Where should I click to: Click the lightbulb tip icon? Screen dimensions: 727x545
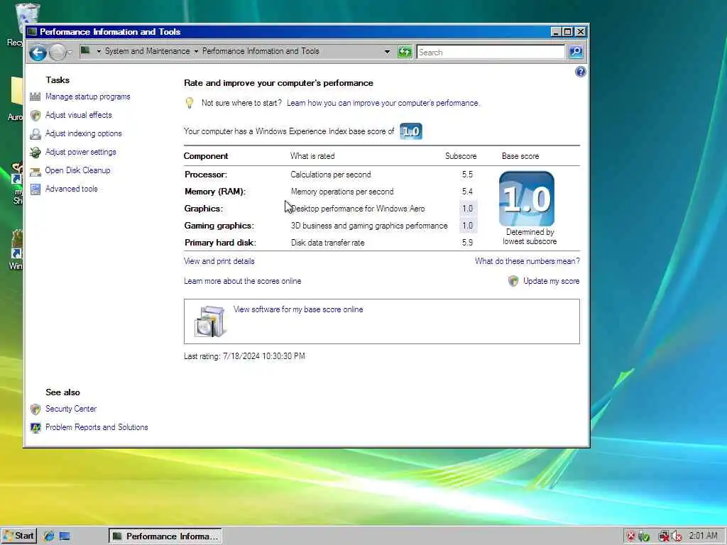[189, 103]
